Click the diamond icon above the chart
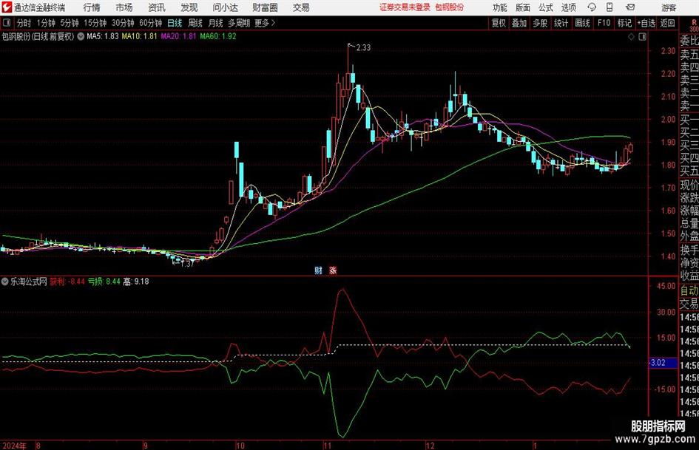The height and width of the screenshot is (450, 699). (631, 37)
